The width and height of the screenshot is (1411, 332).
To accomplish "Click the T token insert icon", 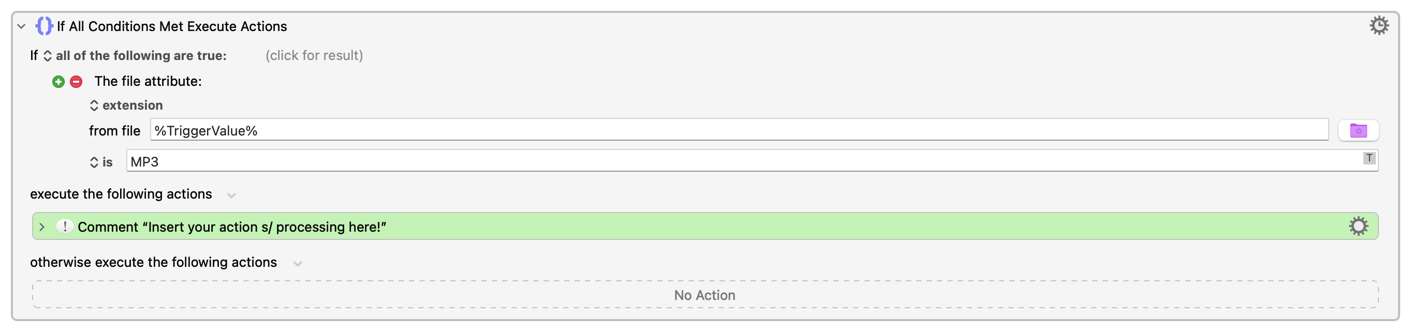I will click(x=1368, y=158).
